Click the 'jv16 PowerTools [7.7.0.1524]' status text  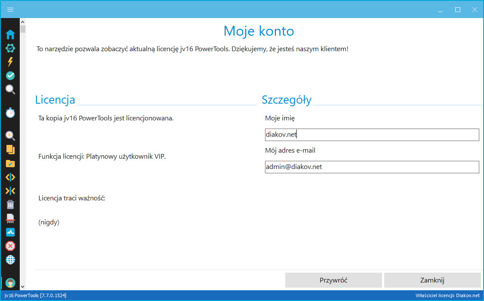[35, 295]
